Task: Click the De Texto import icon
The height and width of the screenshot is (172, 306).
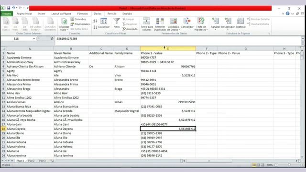Action: pyautogui.click(x=24, y=24)
